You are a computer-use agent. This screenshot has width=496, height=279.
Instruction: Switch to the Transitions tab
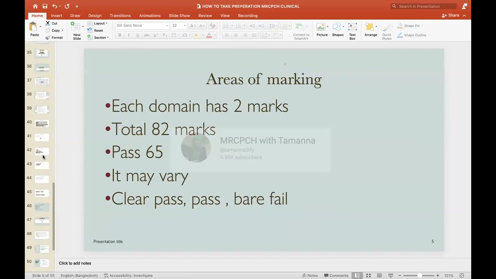click(120, 15)
